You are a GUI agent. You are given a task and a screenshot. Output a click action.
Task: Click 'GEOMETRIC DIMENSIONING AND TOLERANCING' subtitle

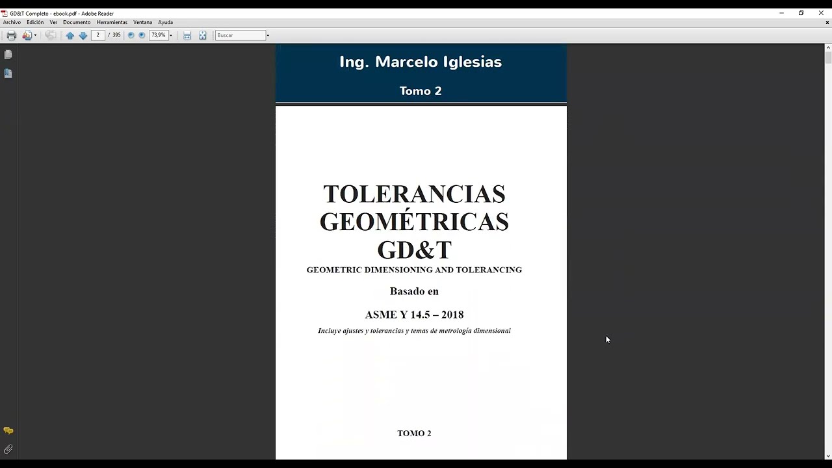coord(414,270)
